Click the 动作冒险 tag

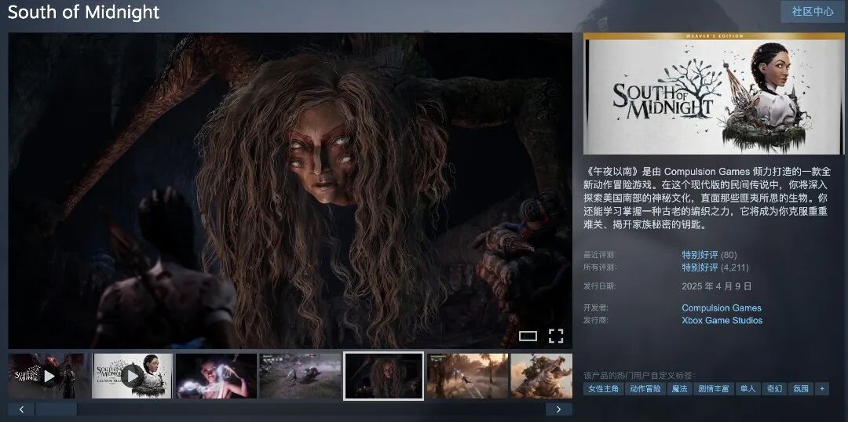(x=645, y=388)
